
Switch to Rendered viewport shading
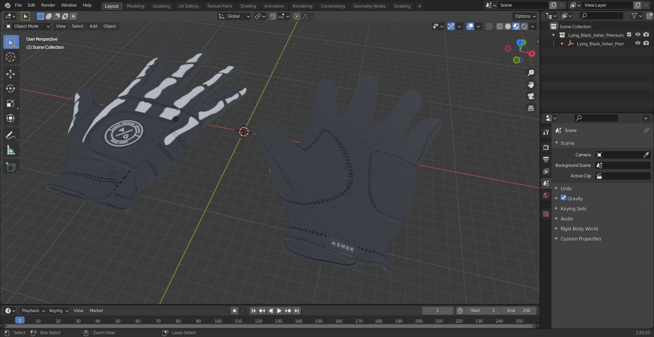point(524,26)
